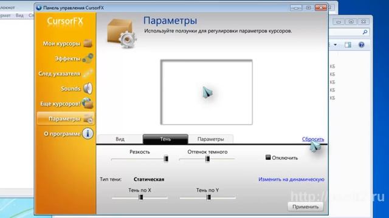The image size is (389, 218).
Task: Click the search magnifier in background Explorer window
Action: 365,32
